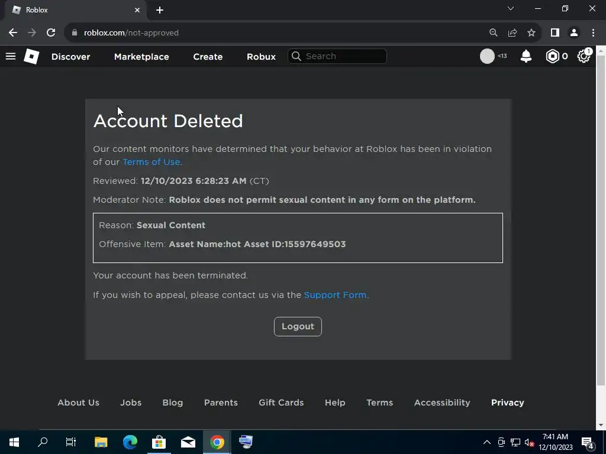The image size is (606, 454).
Task: Go back with the browser back arrow
Action: click(x=13, y=33)
